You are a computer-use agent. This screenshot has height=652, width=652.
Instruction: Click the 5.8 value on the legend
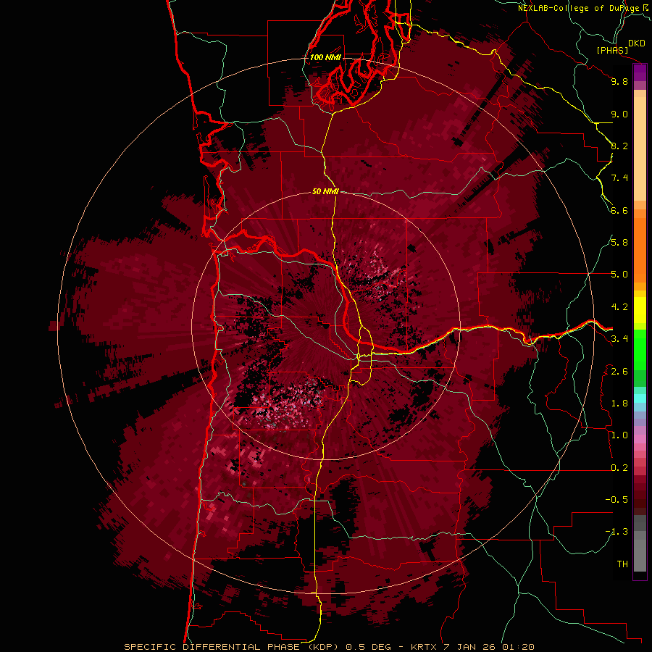point(619,243)
